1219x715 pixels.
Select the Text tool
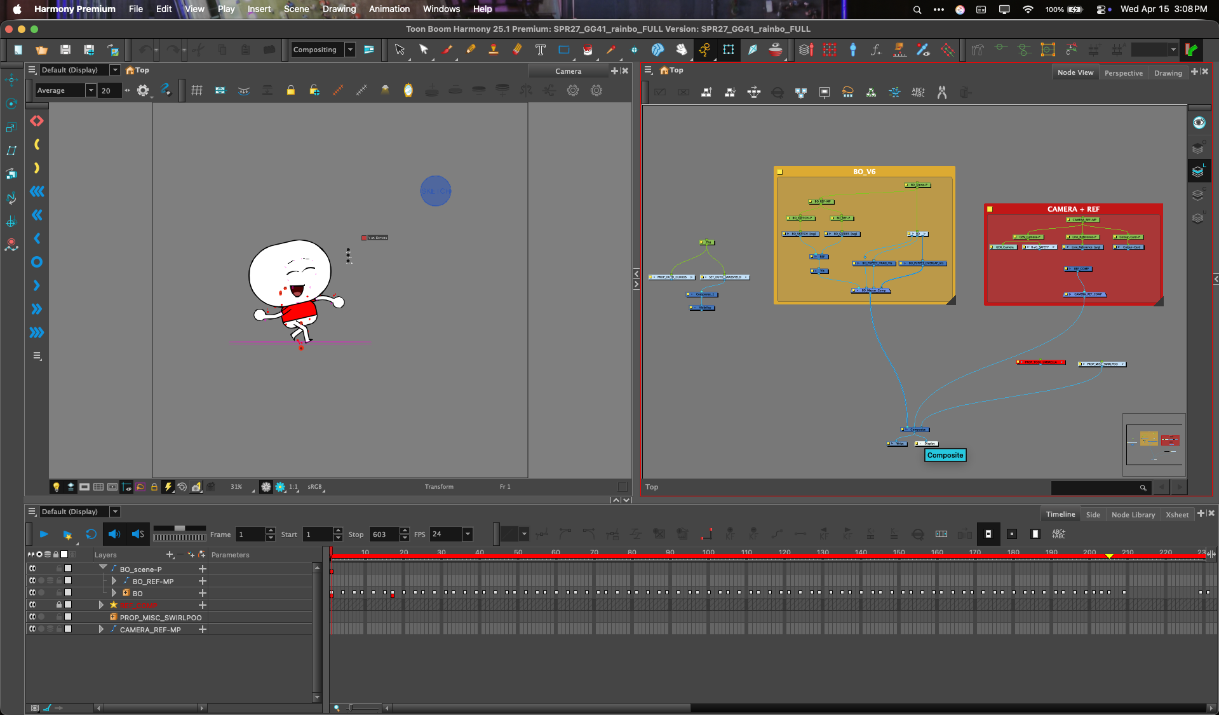point(540,50)
